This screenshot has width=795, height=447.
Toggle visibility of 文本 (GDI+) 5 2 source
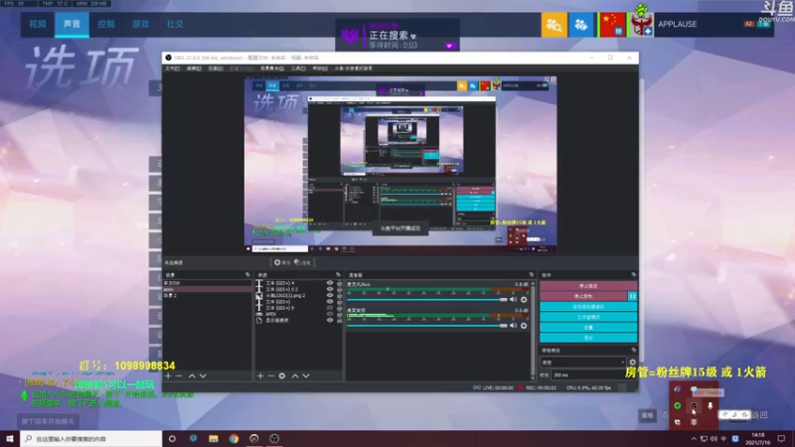(330, 289)
